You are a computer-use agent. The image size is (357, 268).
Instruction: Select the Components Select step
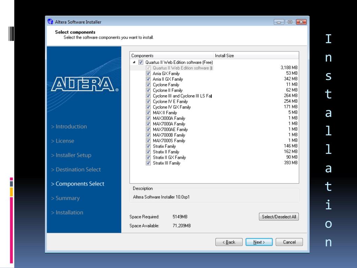click(78, 184)
